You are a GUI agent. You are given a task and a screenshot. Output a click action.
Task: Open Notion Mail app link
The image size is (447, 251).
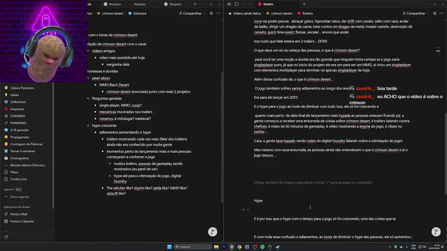(19, 214)
